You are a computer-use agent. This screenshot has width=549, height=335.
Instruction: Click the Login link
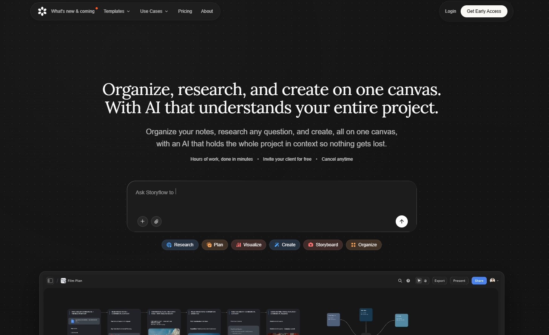tap(450, 11)
